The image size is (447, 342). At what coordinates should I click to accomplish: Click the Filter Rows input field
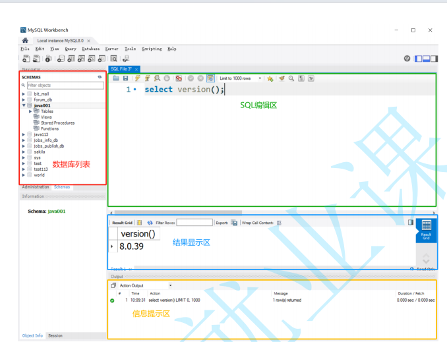194,223
